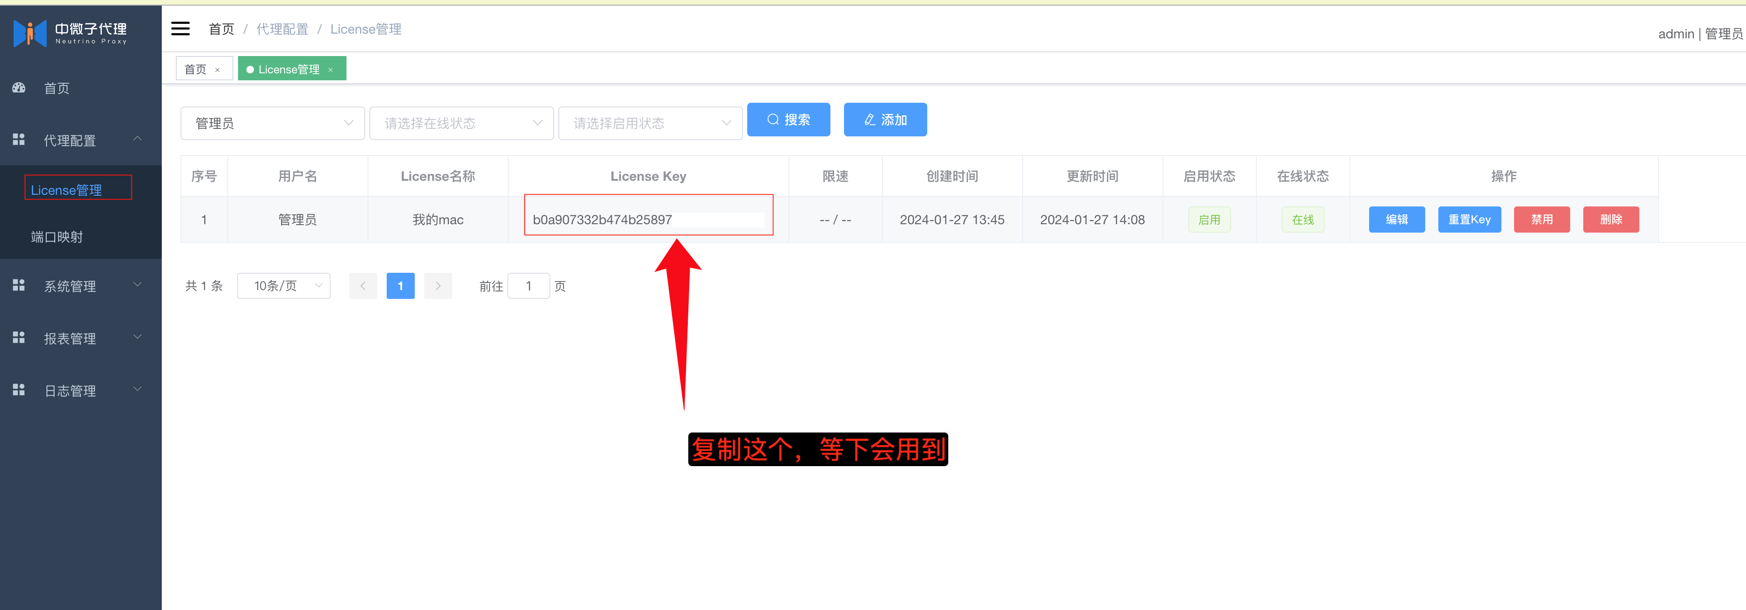Open 端口映射 in the sidebar
This screenshot has width=1746, height=610.
pos(57,237)
